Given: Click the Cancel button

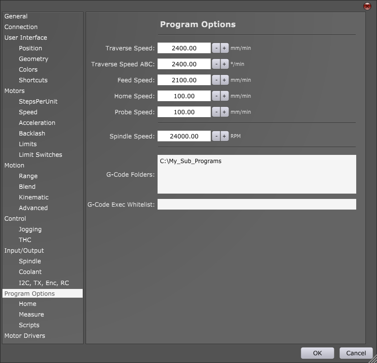Looking at the screenshot, I should [356, 353].
